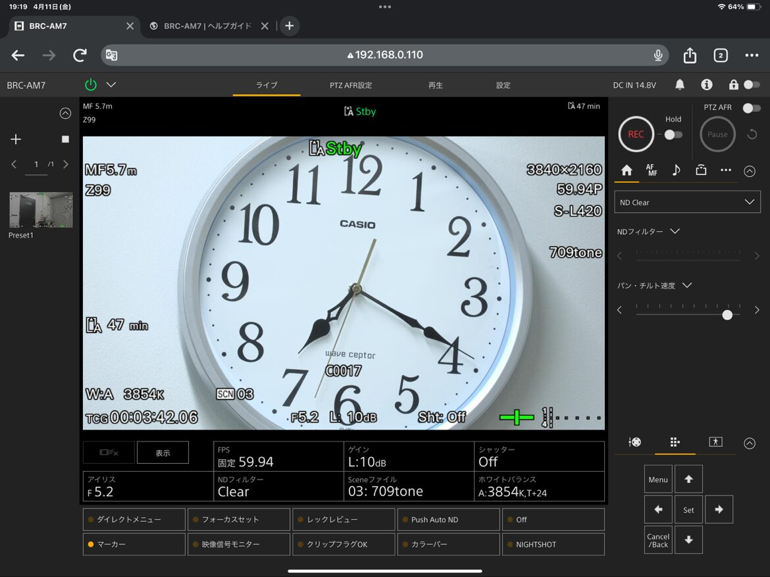
Task: Add a new preset with plus icon
Action: click(16, 139)
